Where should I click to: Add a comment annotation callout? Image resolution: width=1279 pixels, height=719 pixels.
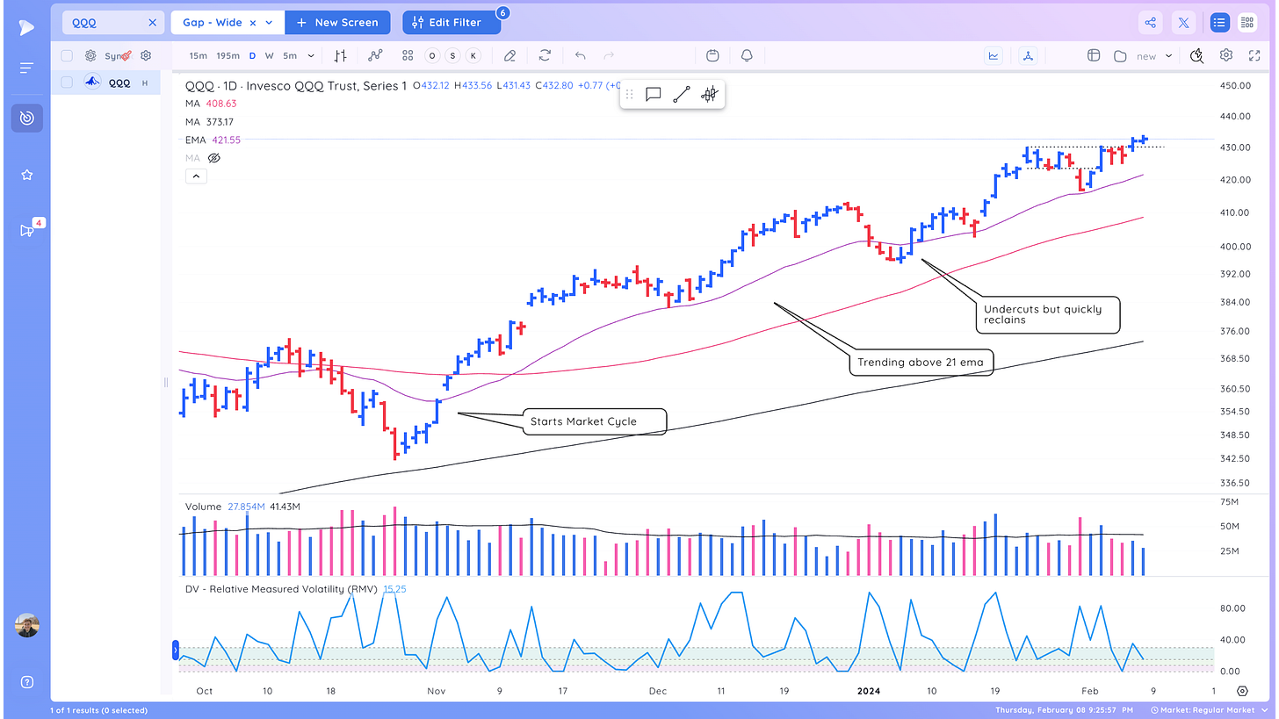pyautogui.click(x=653, y=95)
